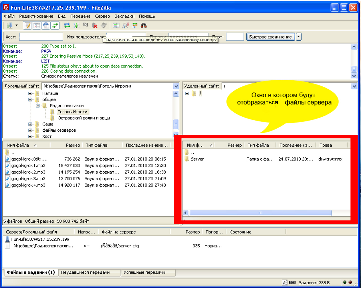Image resolution: width=361 pixels, height=288 pixels.
Task: Switch to Неудавшиеся передачи tab
Action: click(x=89, y=273)
